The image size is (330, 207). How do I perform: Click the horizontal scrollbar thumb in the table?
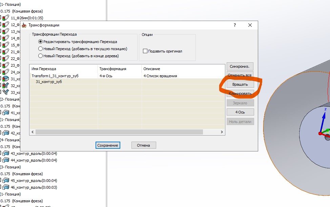[x=119, y=132]
